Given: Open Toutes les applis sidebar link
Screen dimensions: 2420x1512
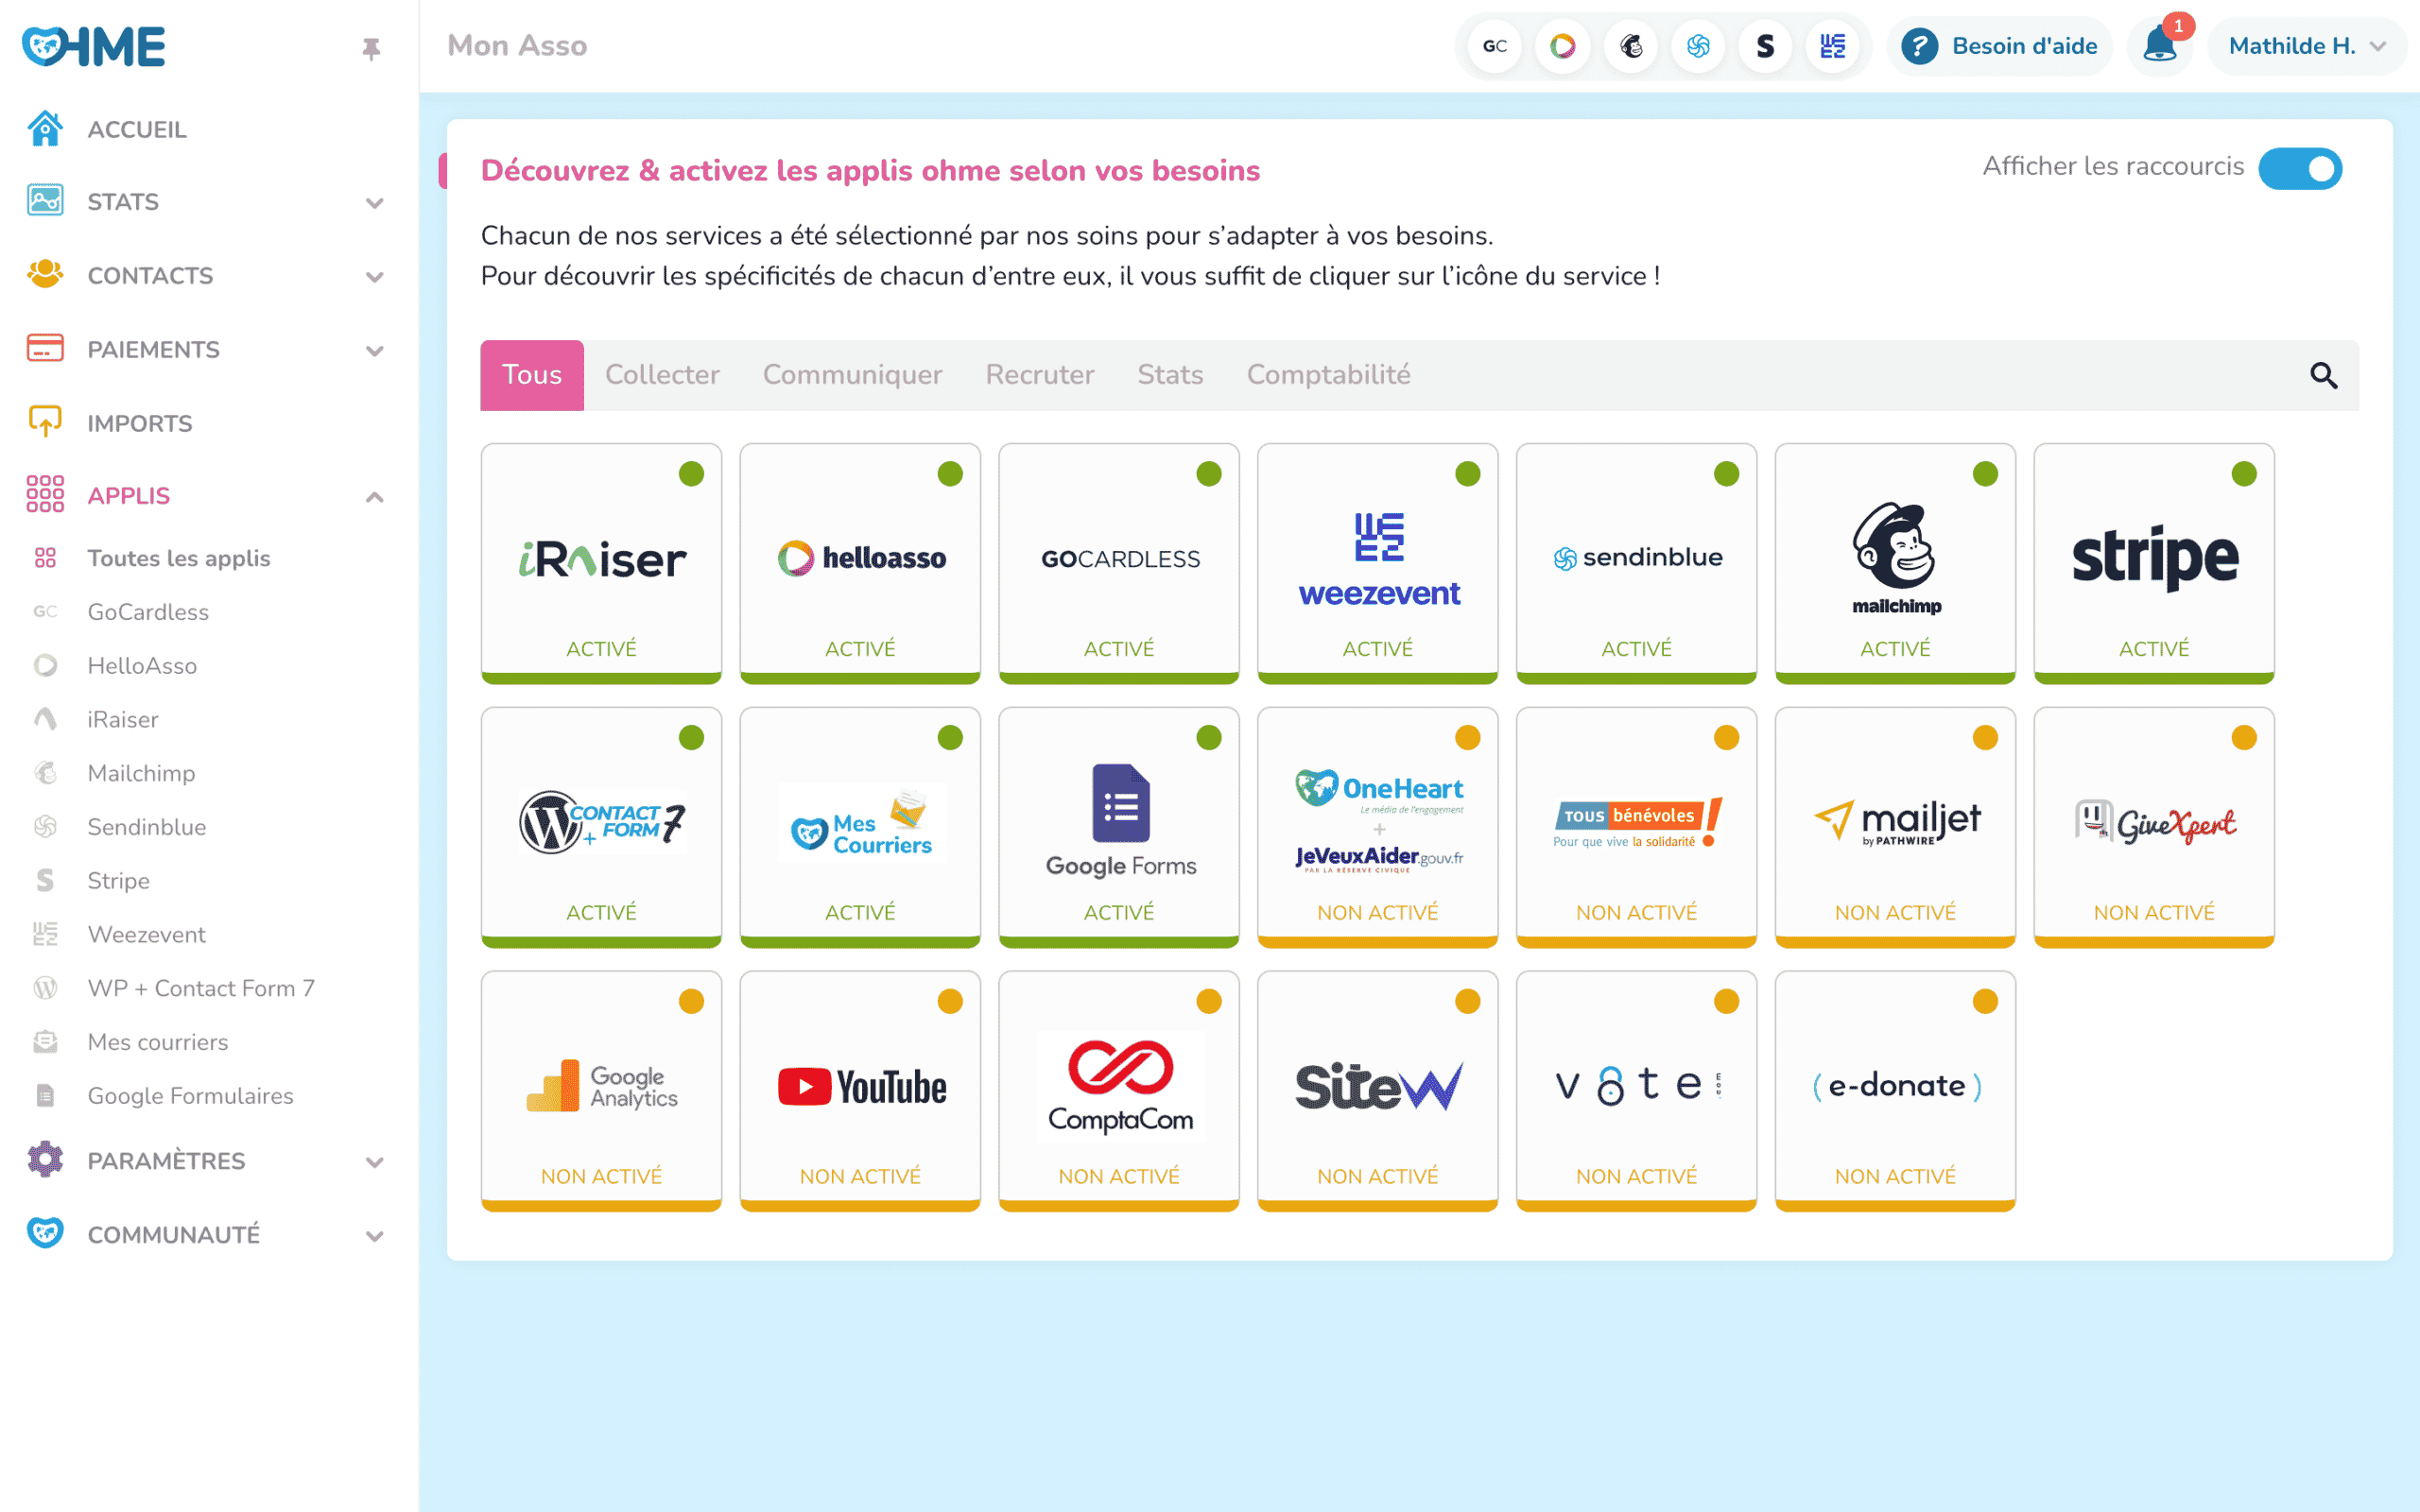Looking at the screenshot, I should (x=178, y=558).
